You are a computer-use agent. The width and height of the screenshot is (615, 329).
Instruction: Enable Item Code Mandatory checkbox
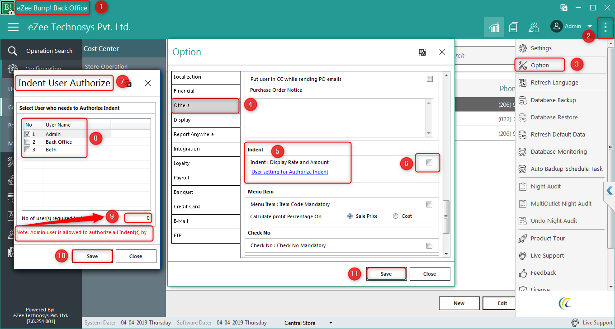point(430,204)
